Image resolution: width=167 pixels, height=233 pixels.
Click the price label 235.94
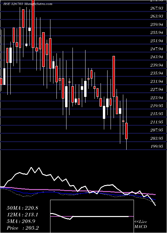157,73
